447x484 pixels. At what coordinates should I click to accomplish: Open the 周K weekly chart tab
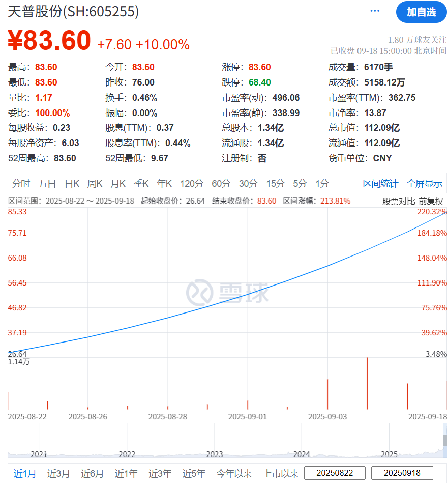[95, 184]
